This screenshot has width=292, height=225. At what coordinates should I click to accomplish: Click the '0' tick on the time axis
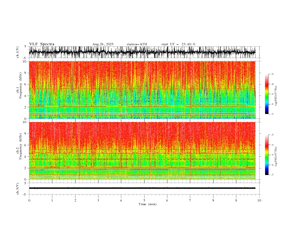29,200
